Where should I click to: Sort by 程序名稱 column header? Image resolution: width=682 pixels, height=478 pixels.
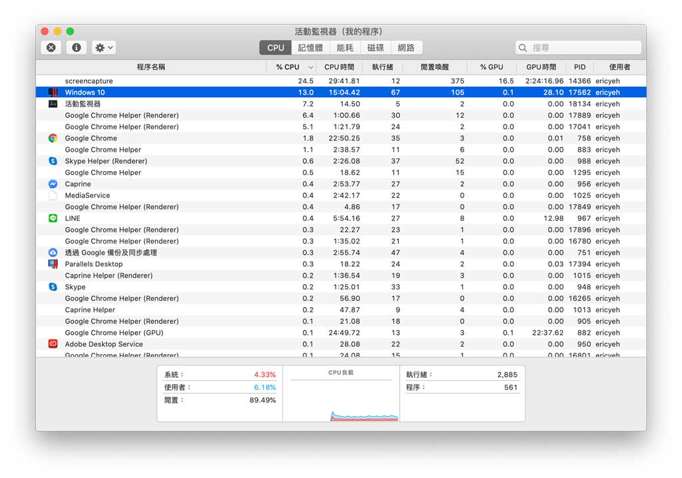point(151,67)
